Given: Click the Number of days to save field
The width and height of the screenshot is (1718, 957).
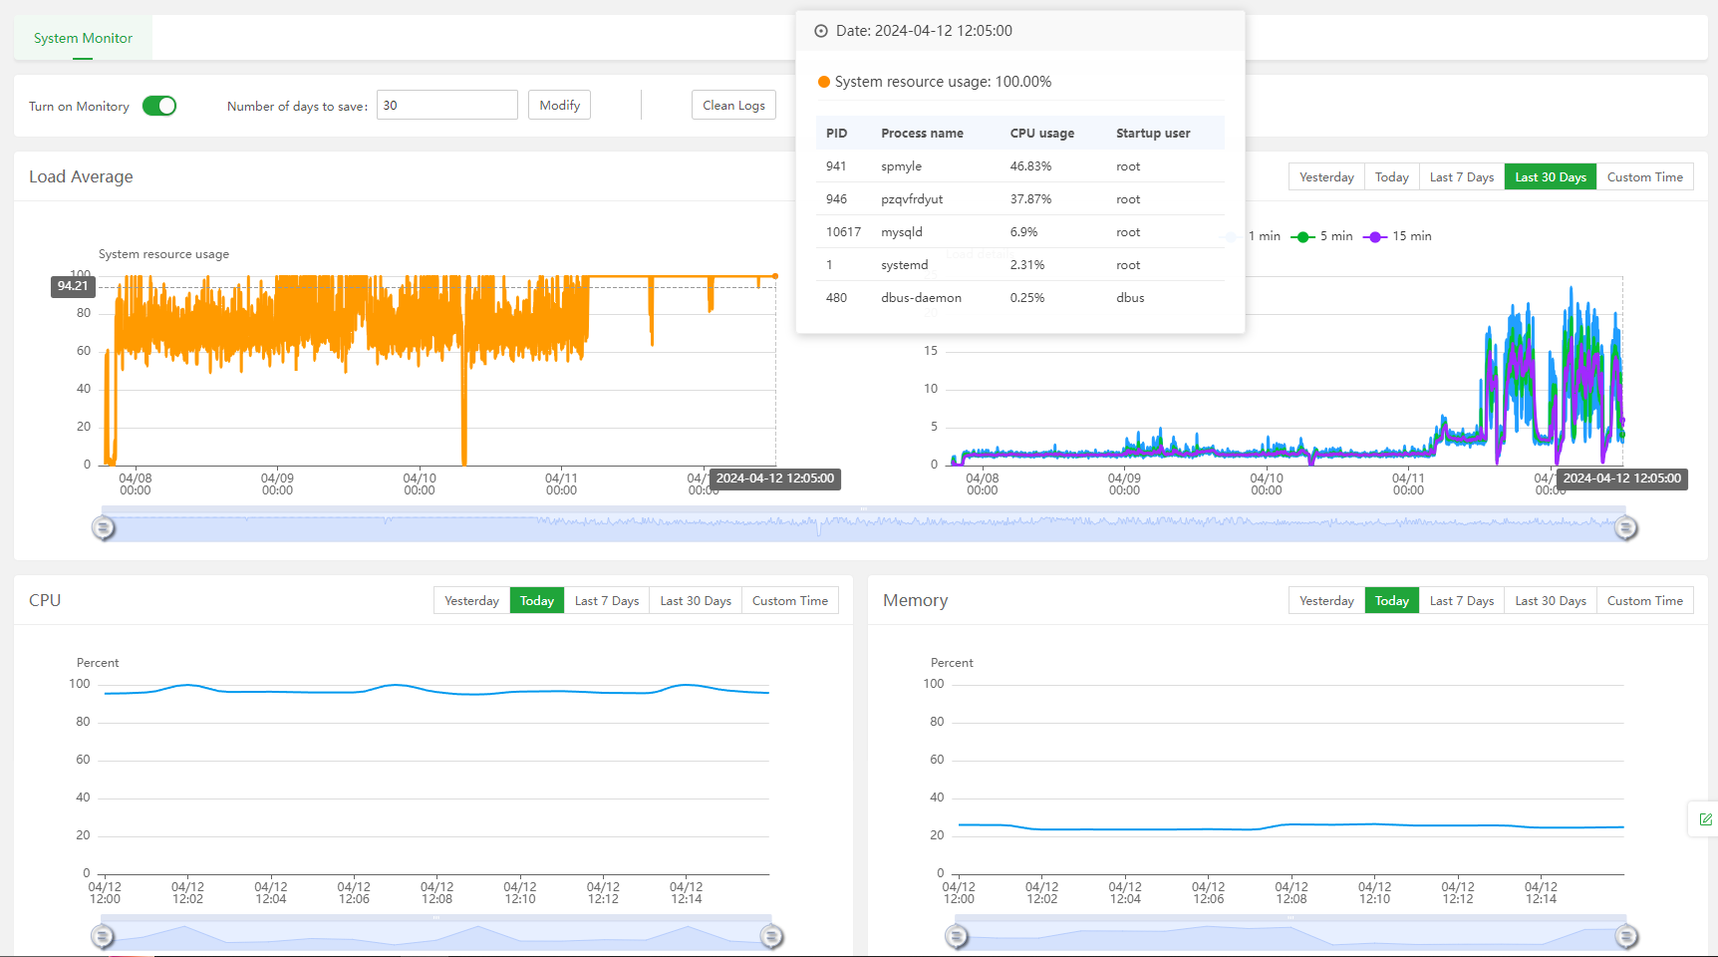Looking at the screenshot, I should pyautogui.click(x=446, y=106).
